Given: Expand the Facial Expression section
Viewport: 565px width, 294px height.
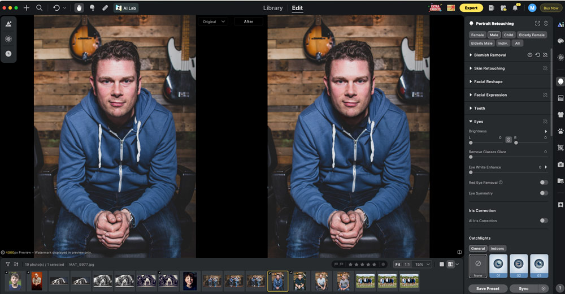Looking at the screenshot, I should pos(471,95).
